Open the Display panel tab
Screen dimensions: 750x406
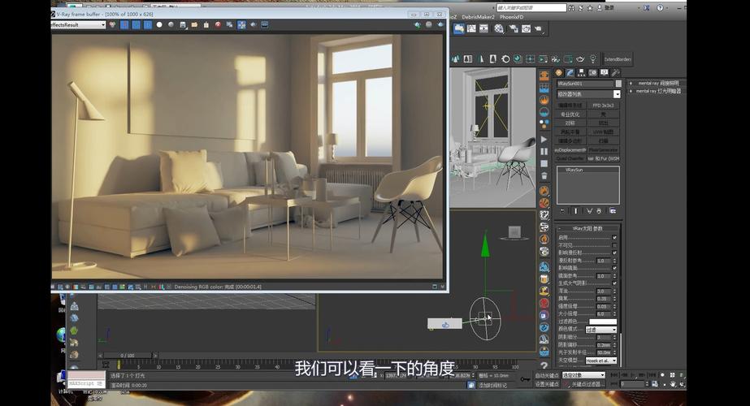[605, 73]
